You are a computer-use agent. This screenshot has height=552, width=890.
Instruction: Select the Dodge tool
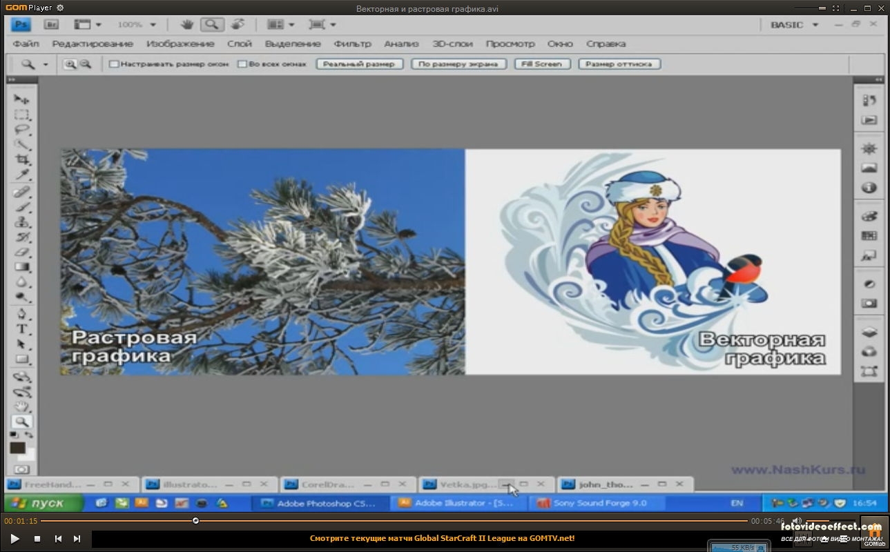22,297
